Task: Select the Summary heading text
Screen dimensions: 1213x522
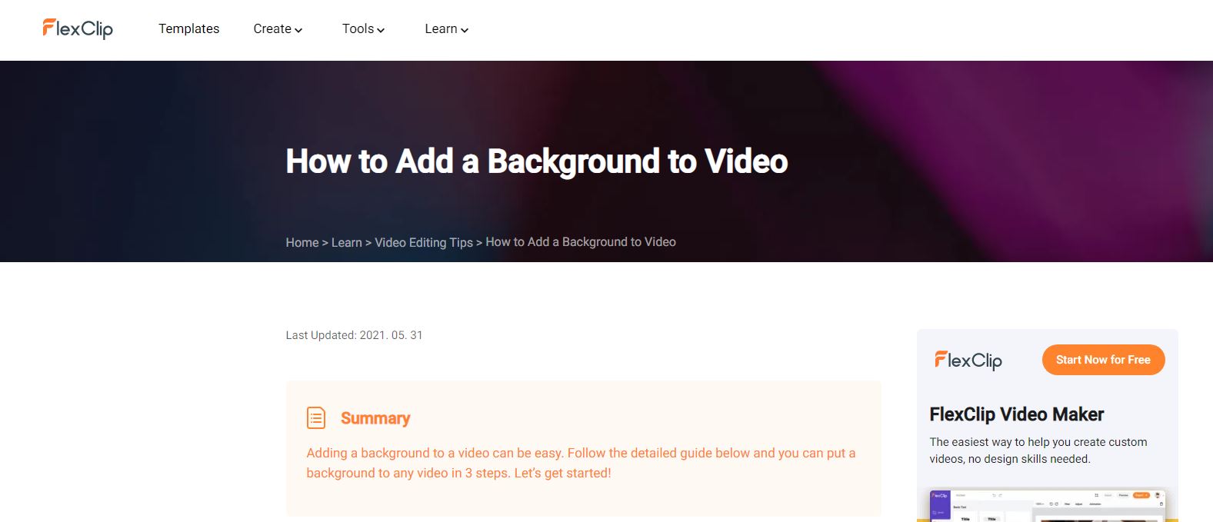Action: tap(375, 418)
